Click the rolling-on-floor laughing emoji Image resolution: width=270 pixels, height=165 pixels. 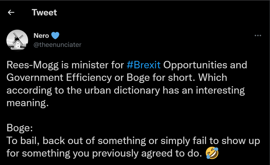[212, 153]
